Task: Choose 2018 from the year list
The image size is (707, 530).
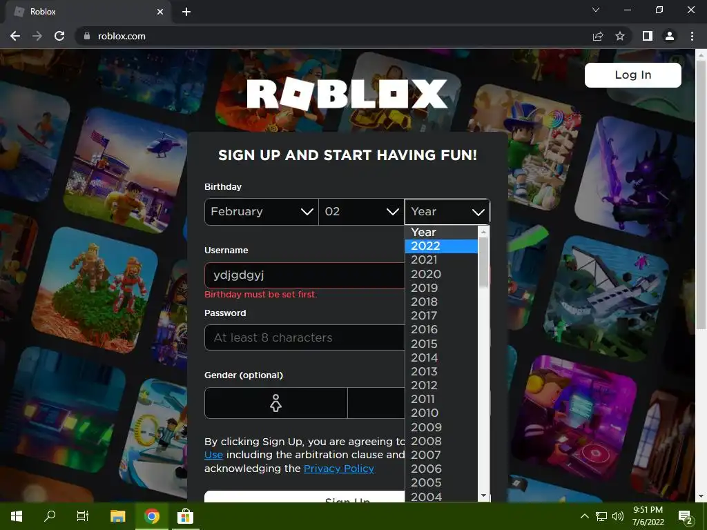Action: coord(441,302)
